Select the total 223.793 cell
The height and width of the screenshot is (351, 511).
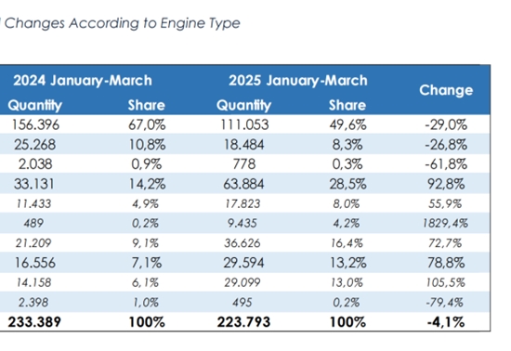243,322
